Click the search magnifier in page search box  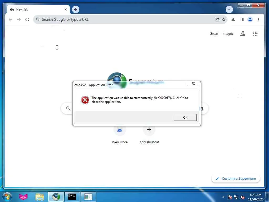click(68, 108)
